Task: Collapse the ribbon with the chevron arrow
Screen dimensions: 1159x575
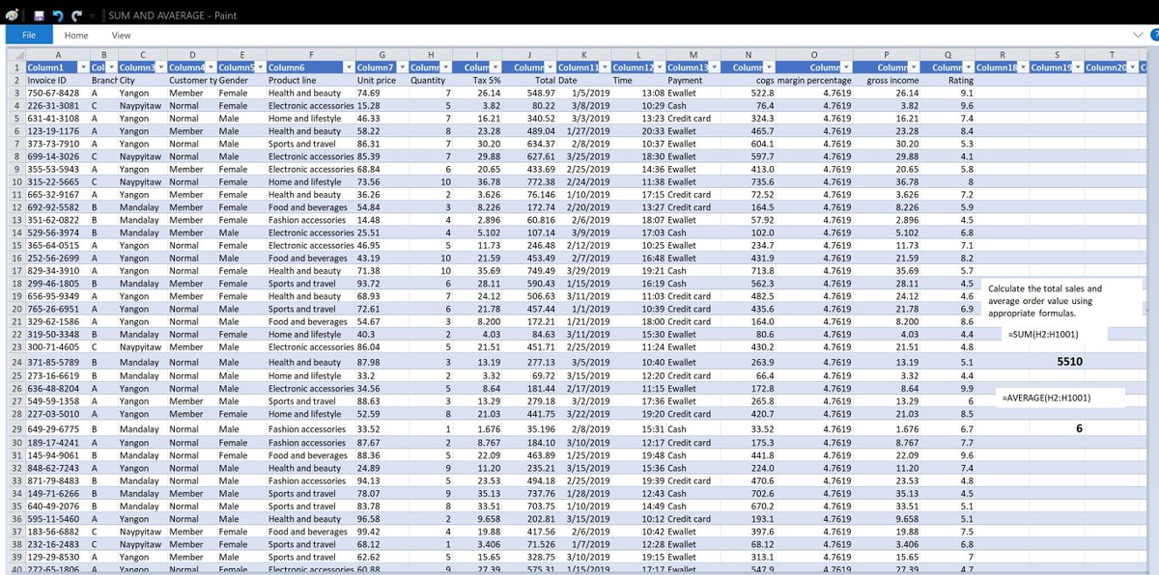Action: click(x=1140, y=35)
